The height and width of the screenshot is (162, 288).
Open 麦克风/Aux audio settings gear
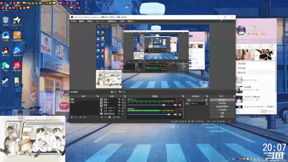click(180, 105)
